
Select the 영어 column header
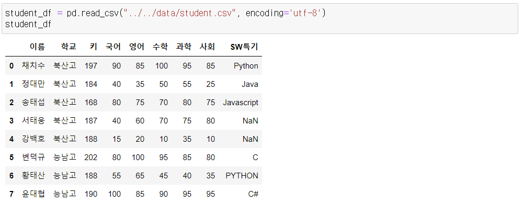(x=137, y=47)
